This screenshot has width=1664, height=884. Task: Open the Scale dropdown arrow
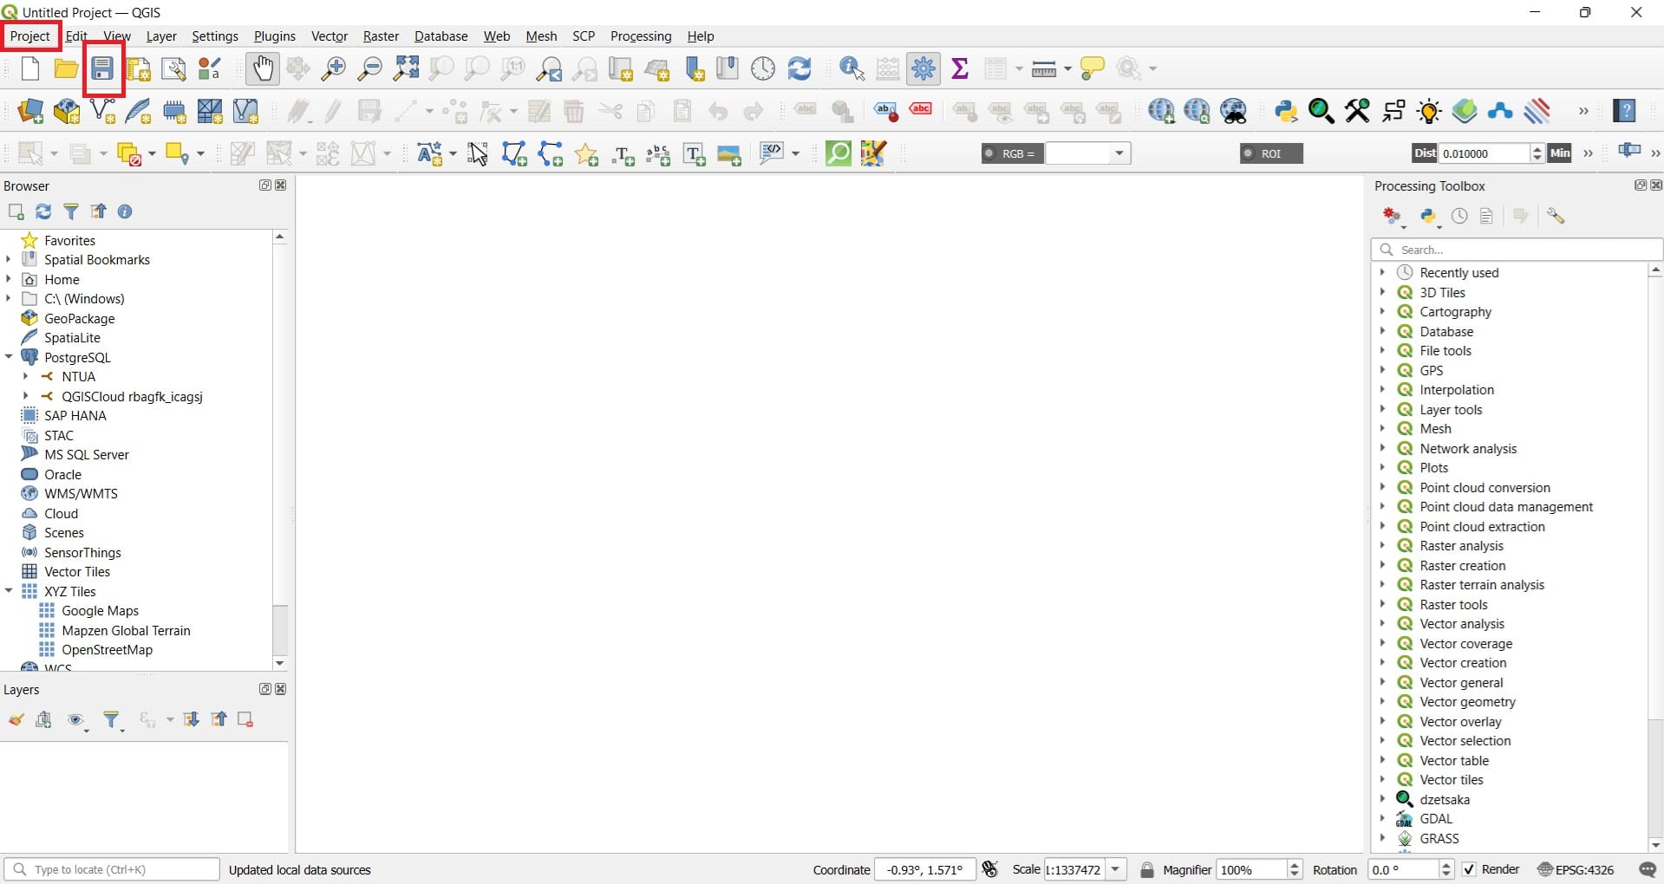click(1116, 869)
